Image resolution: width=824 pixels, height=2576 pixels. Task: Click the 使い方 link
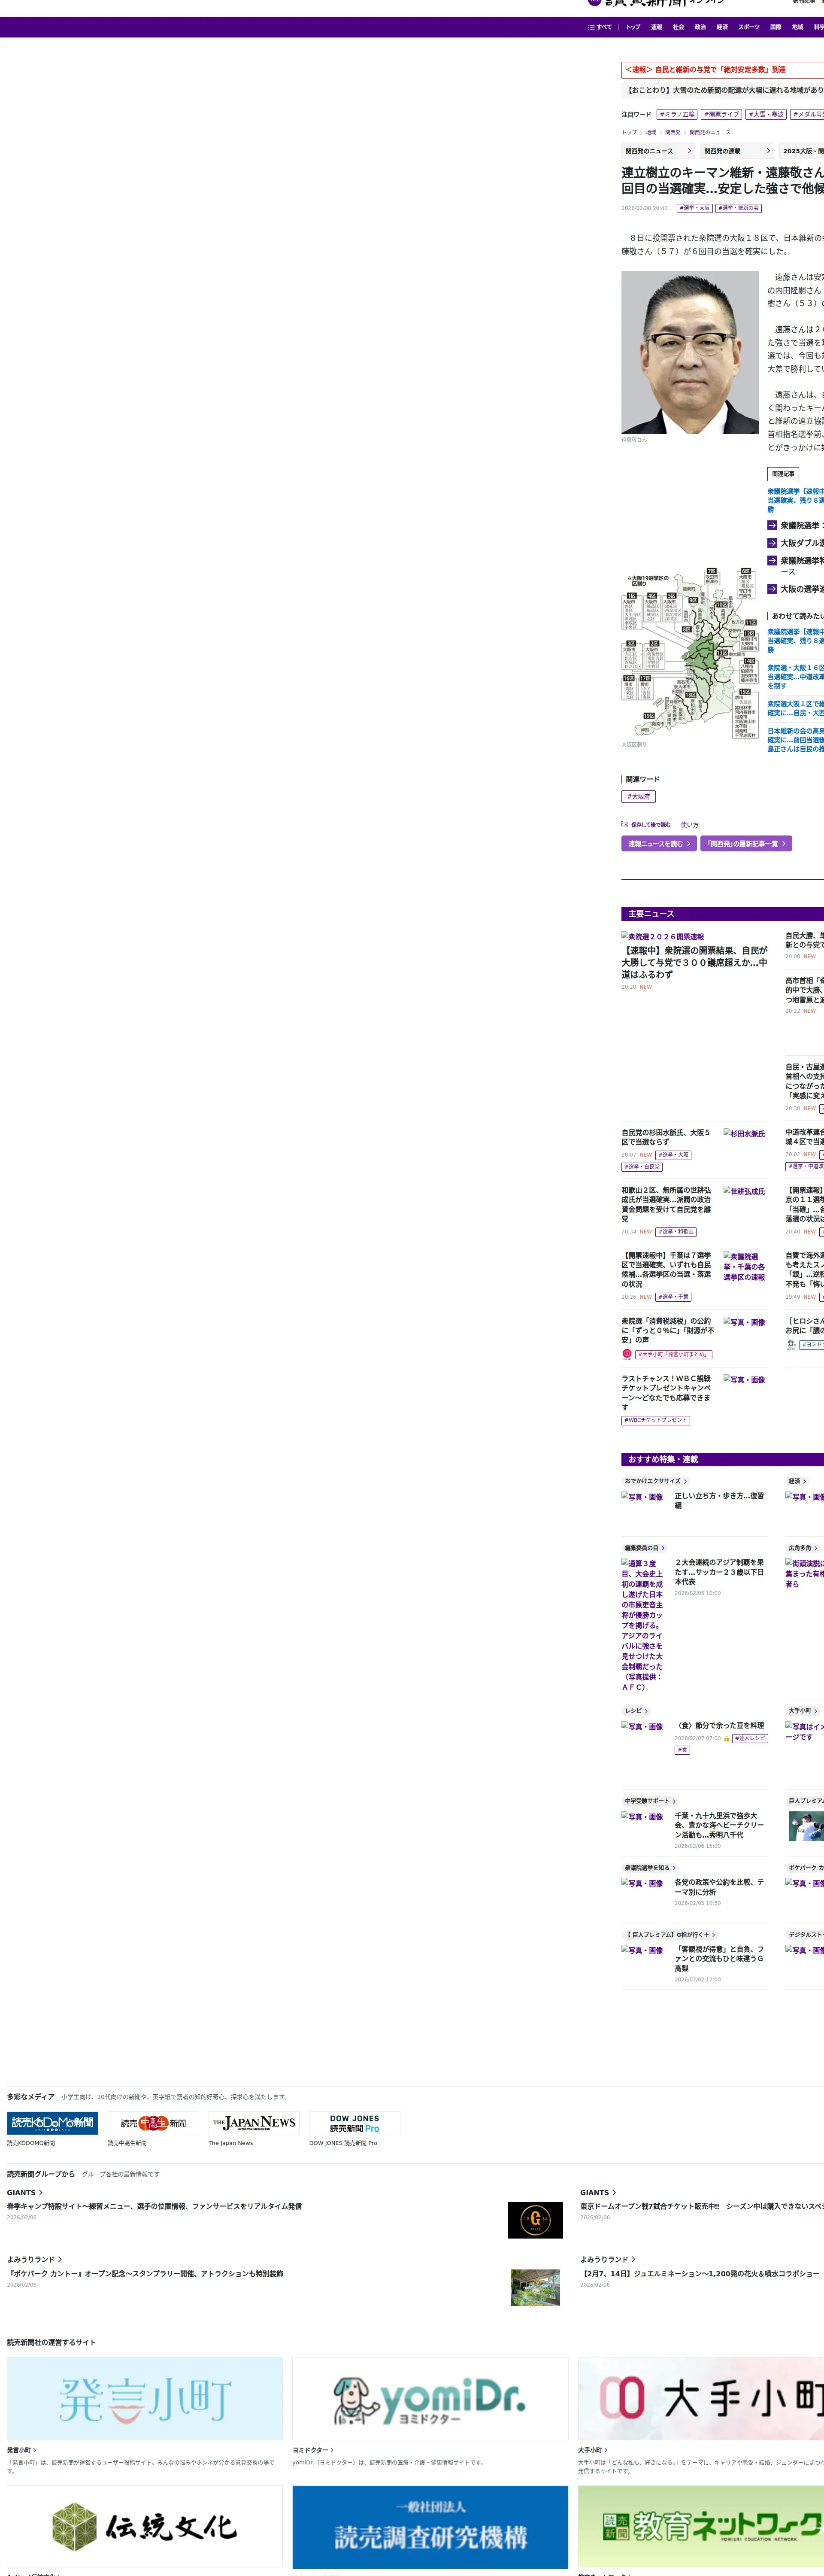[x=690, y=825]
